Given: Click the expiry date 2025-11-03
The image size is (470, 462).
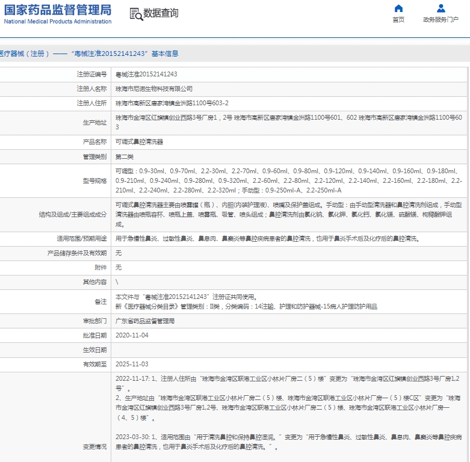Looking at the screenshot, I should click(x=132, y=364).
